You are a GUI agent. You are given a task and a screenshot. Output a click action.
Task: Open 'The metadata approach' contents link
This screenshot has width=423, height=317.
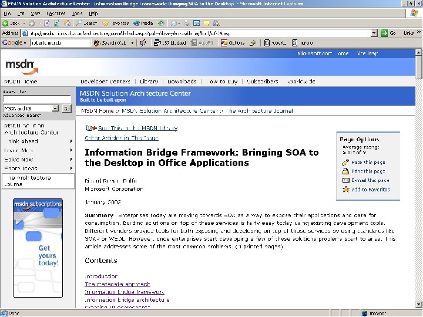point(117,284)
